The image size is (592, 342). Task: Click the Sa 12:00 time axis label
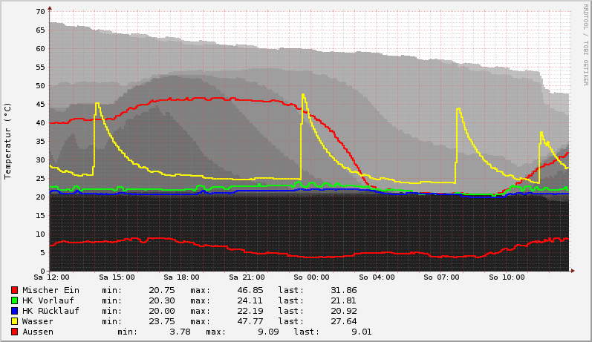[50, 277]
